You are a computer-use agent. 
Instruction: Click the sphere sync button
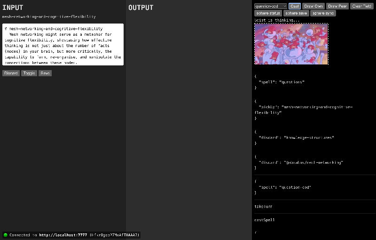(x=323, y=13)
